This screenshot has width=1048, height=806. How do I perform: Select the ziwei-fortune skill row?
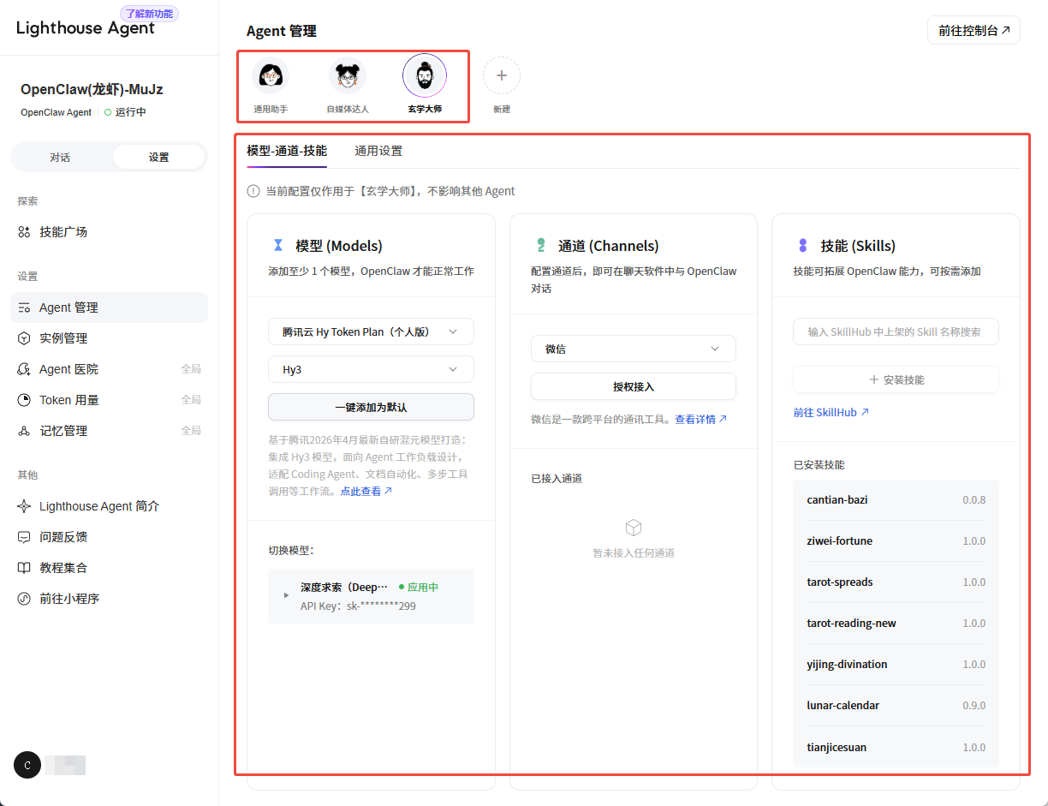pos(896,540)
